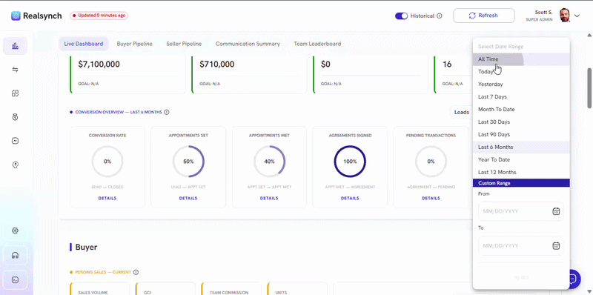
Task: Click the Pending Sales info icon
Action: click(x=136, y=272)
